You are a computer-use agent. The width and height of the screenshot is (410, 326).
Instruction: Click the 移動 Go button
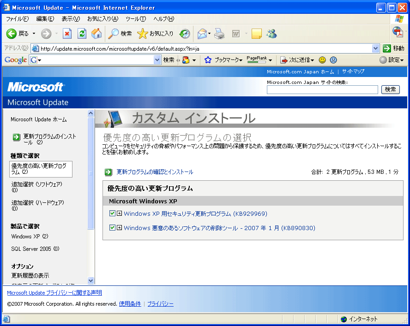[394, 48]
